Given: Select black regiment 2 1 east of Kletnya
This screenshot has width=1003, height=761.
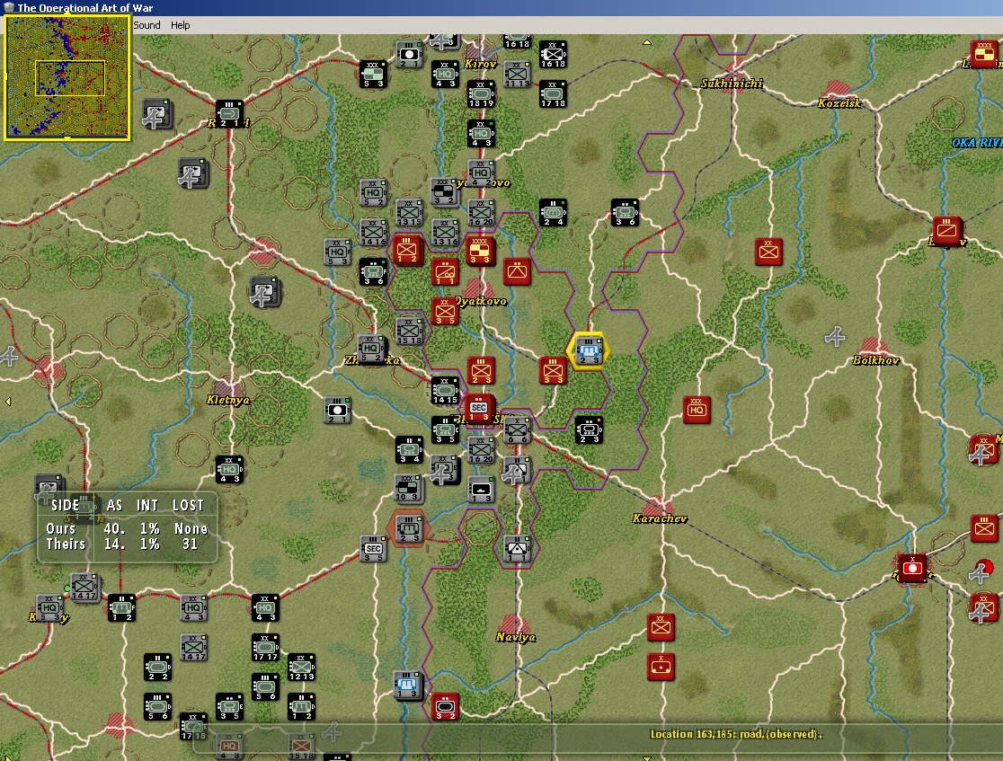Looking at the screenshot, I should click(x=337, y=411).
